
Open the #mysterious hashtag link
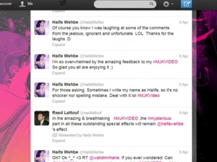(x=159, y=118)
